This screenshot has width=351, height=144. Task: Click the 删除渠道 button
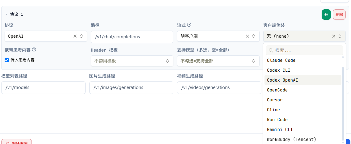(17, 142)
